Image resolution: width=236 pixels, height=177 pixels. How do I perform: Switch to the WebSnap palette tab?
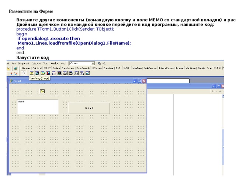(191, 68)
